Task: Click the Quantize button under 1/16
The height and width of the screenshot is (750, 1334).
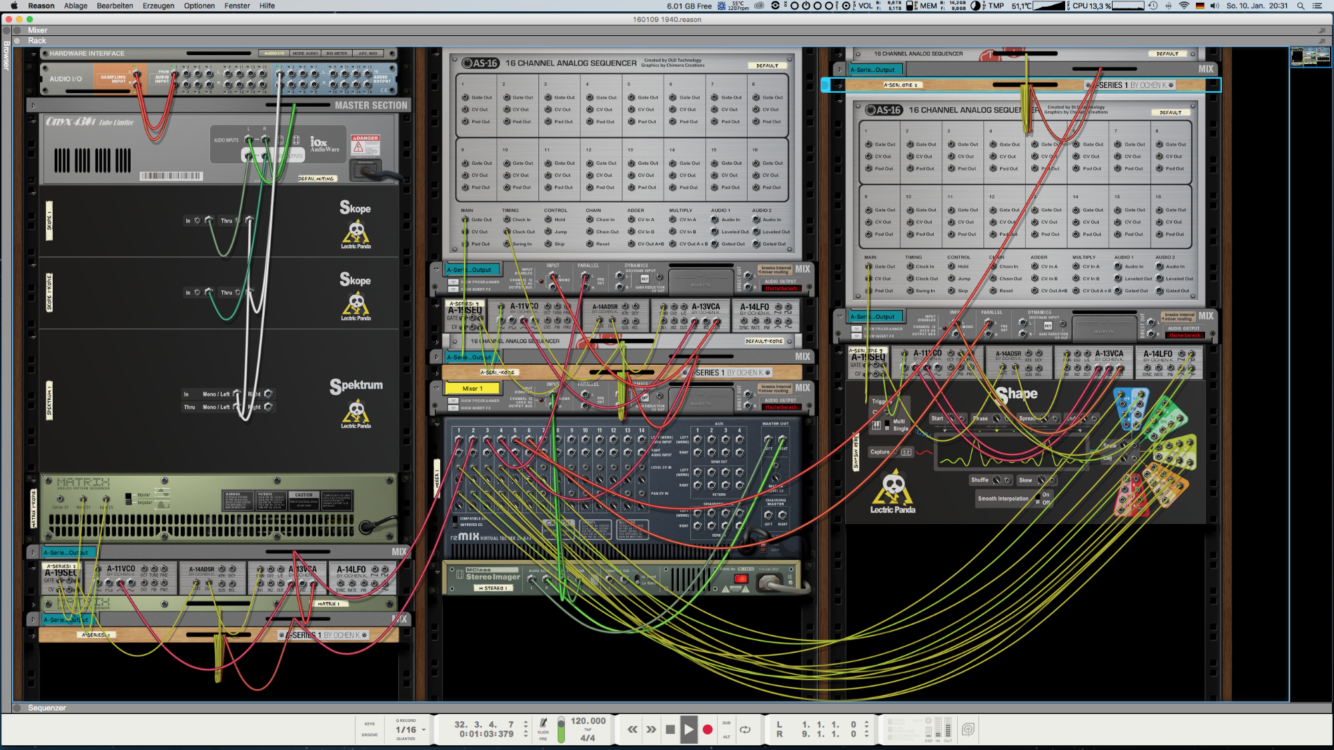Action: (406, 739)
